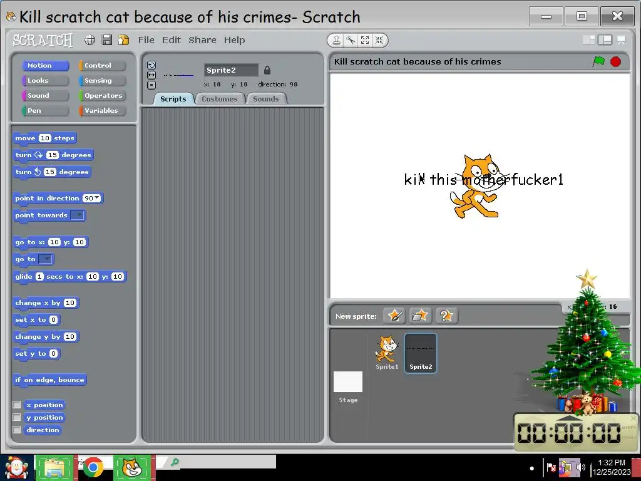This screenshot has width=641, height=481.
Task: Open the point towards dropdown
Action: click(77, 215)
